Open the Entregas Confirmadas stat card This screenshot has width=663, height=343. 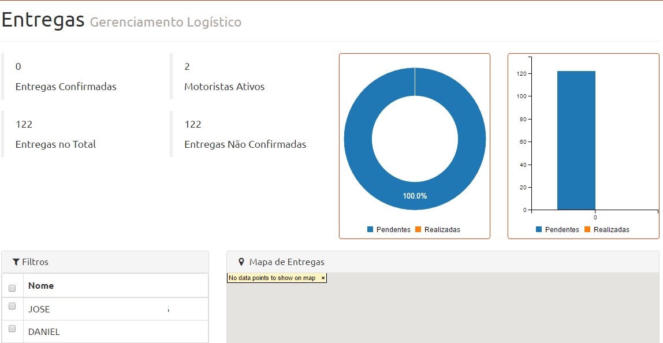[x=66, y=77]
